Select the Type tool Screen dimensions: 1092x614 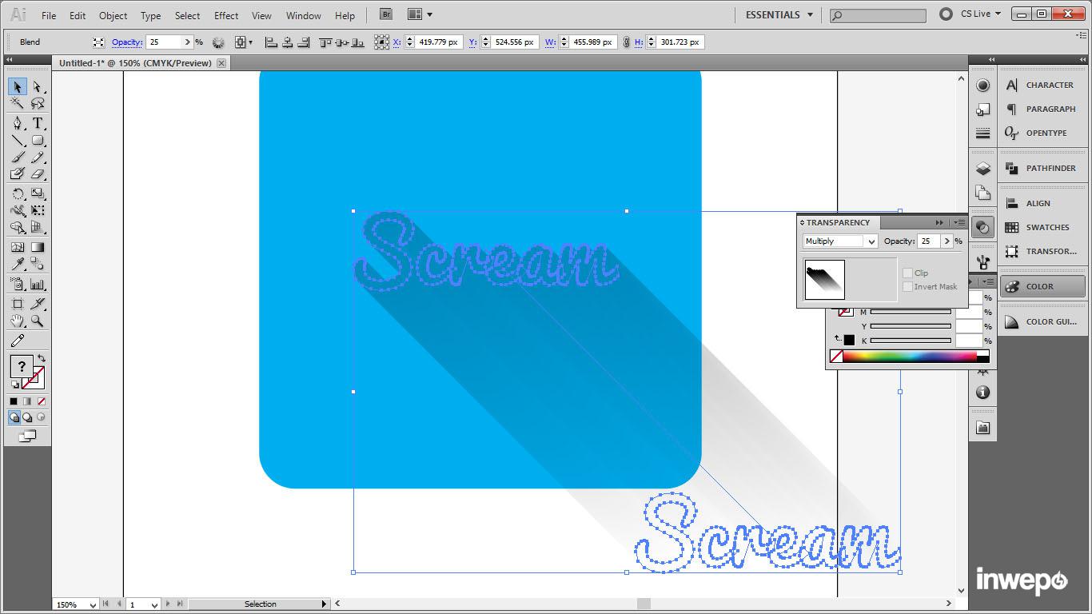38,123
